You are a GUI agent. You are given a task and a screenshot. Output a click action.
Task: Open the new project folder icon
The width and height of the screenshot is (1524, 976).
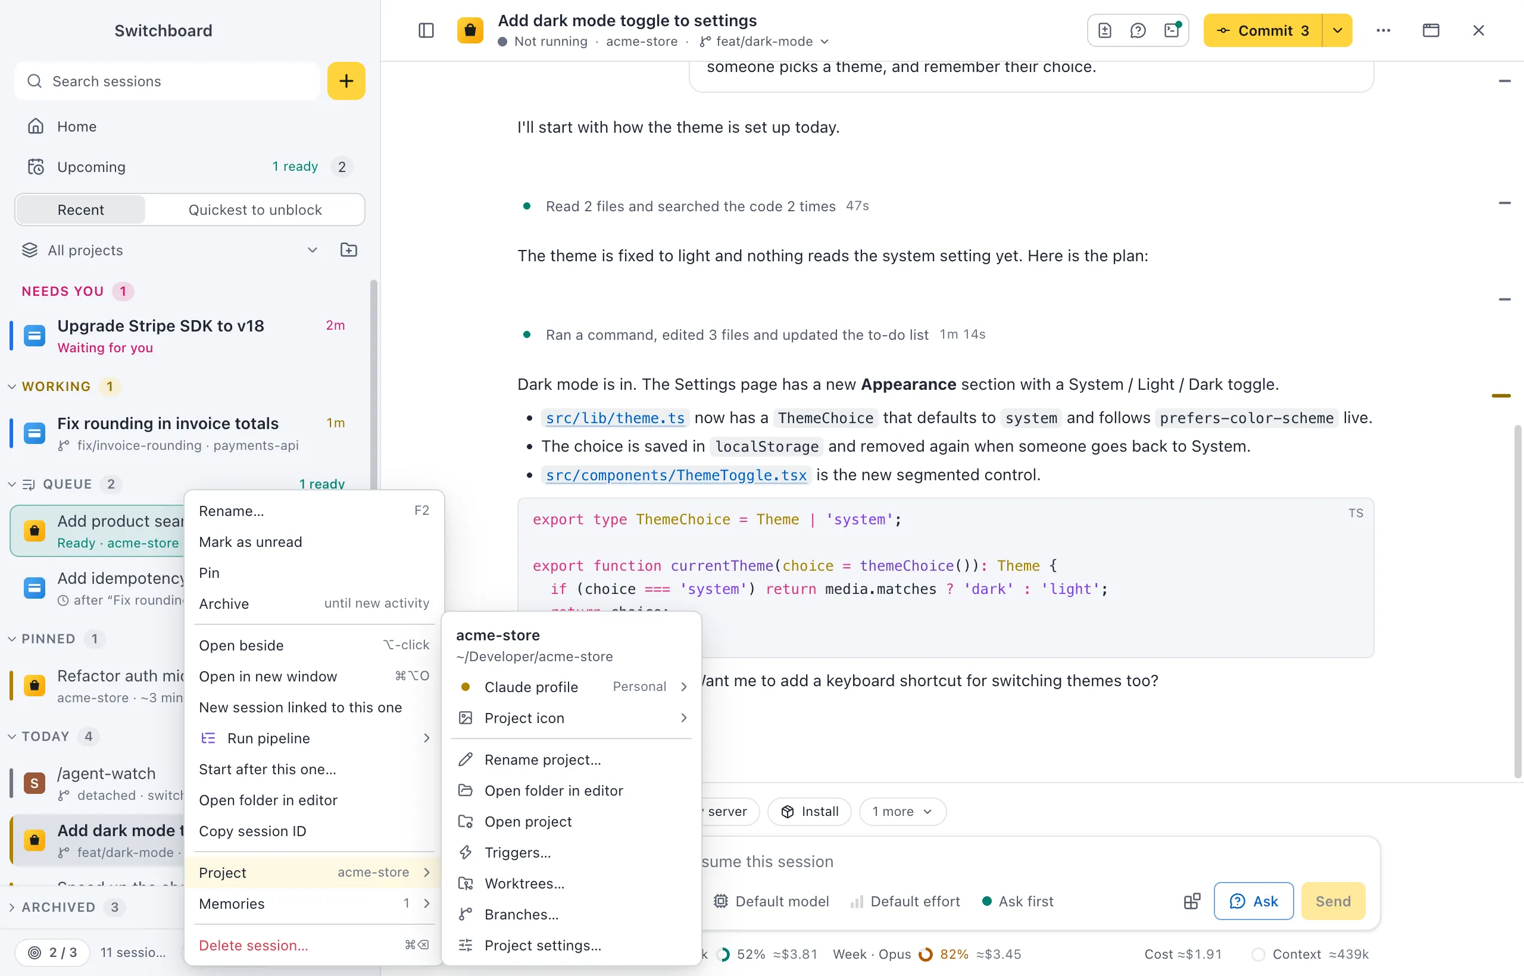point(349,250)
